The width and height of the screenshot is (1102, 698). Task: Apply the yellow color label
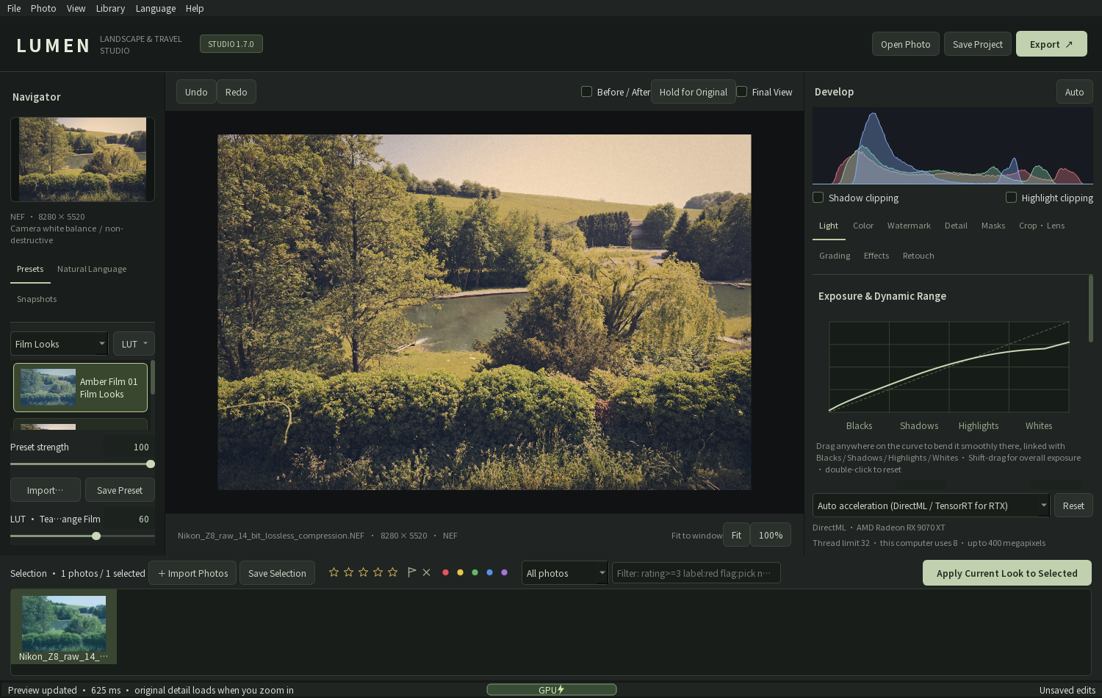[x=460, y=572]
